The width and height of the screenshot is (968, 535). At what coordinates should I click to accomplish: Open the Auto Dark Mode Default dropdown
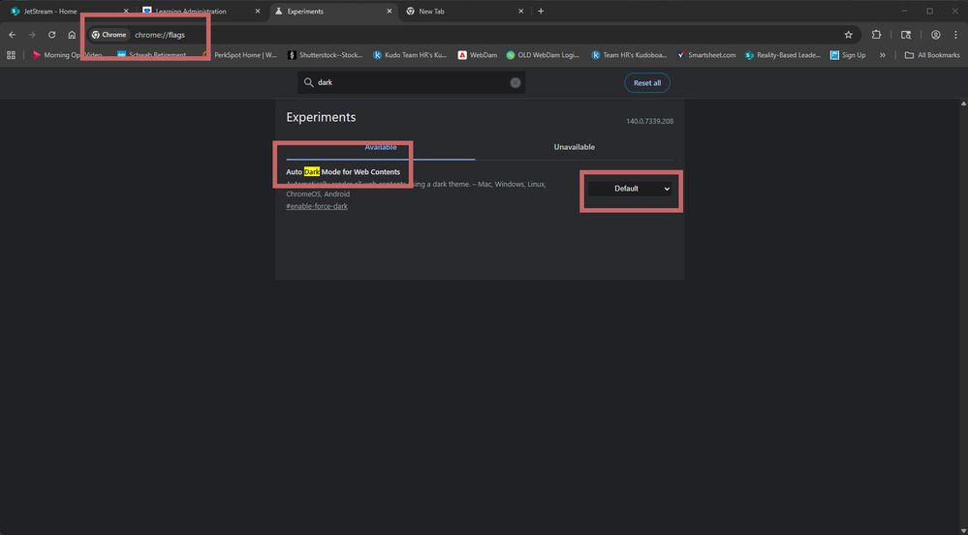[x=629, y=189]
